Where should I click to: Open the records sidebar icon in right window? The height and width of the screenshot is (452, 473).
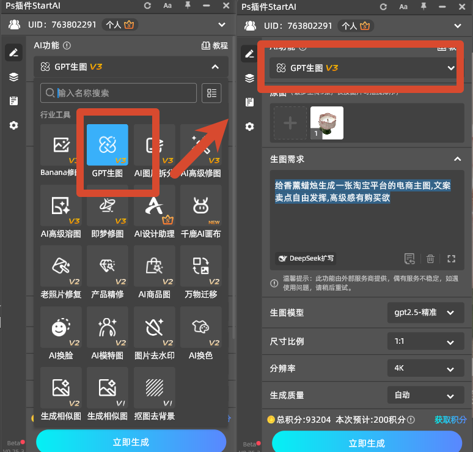click(x=249, y=102)
